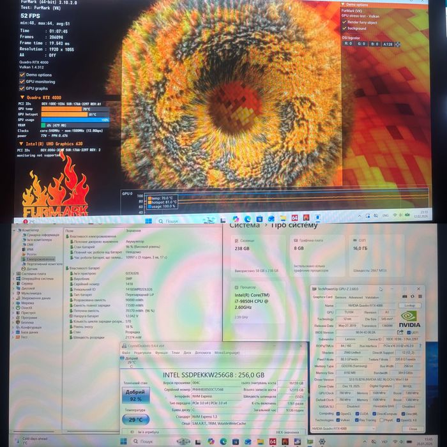Toggle the GPU graphs checkbox in FurMark
This screenshot has height=447, width=447.
click(x=22, y=88)
